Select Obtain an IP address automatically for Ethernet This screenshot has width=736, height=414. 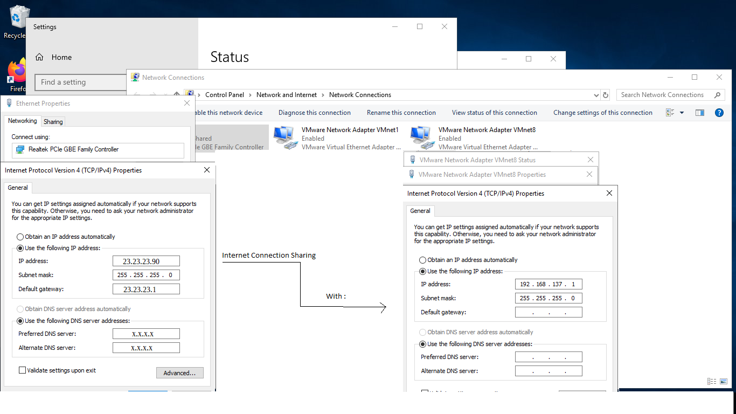(x=20, y=237)
